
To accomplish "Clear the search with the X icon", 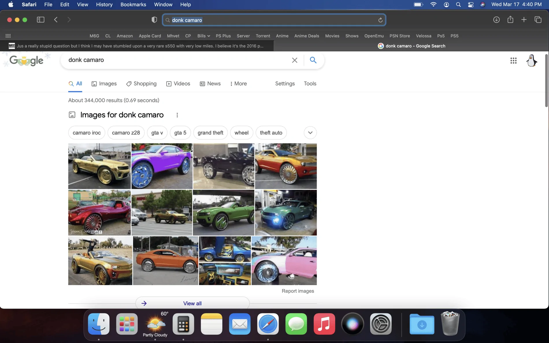I will [294, 60].
